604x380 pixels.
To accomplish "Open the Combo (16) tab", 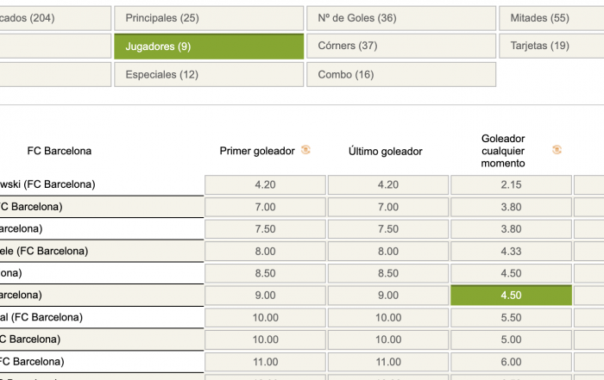I will (x=401, y=74).
